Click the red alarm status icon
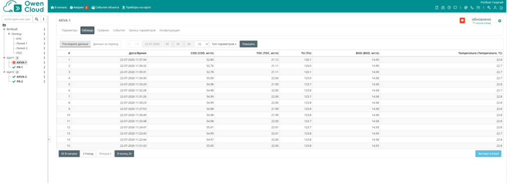 pyautogui.click(x=462, y=21)
